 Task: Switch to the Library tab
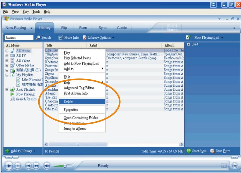click(45, 28)
